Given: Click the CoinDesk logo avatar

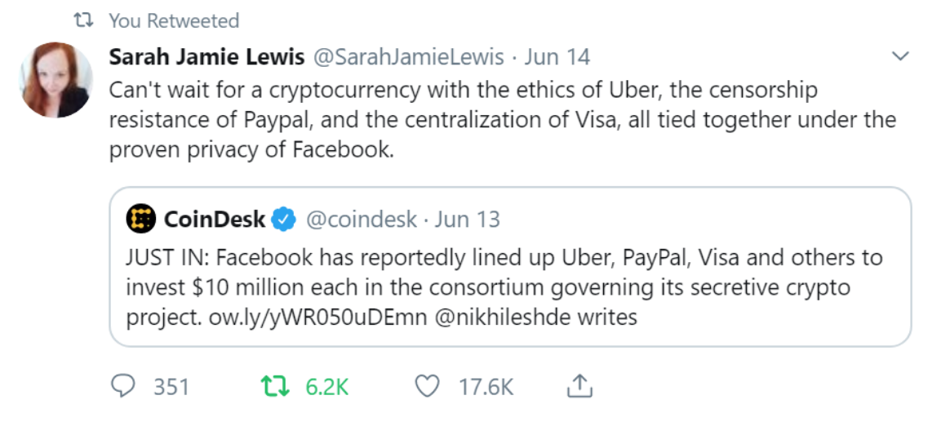Looking at the screenshot, I should (x=140, y=219).
